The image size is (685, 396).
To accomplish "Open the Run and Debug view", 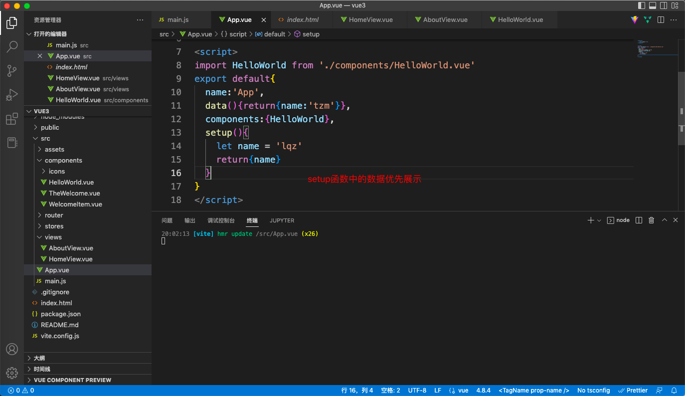I will coord(12,95).
